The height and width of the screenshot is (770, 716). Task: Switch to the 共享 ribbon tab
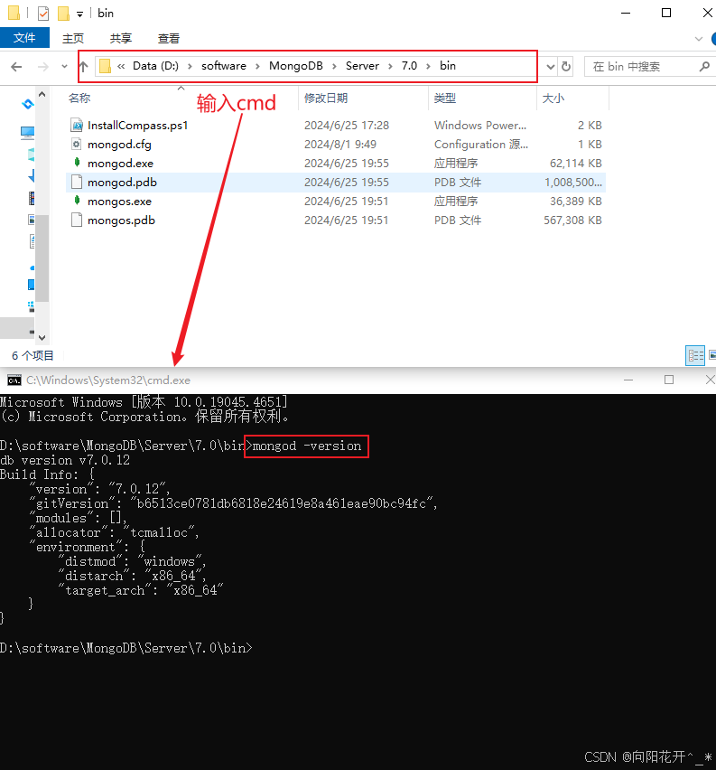[x=121, y=38]
